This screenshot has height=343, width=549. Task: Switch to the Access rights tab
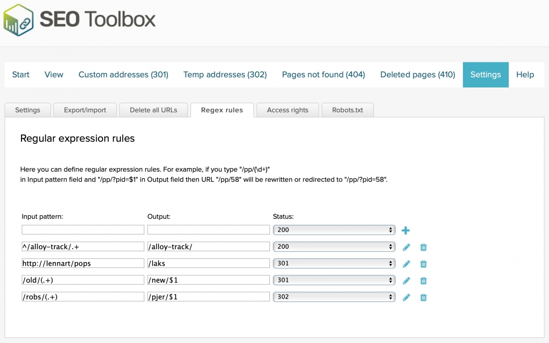pos(287,110)
